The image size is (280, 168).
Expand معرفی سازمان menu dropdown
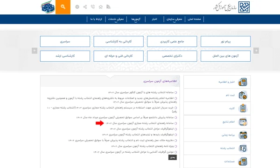174,19
